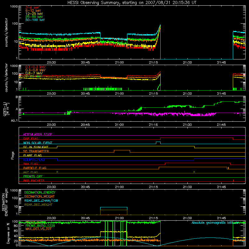Click the SAA_FLAG label
Viewport: 249px width, 249px height.
pos(31,164)
